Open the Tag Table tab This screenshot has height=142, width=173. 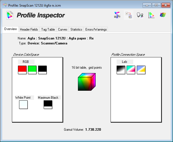[x=48, y=30]
